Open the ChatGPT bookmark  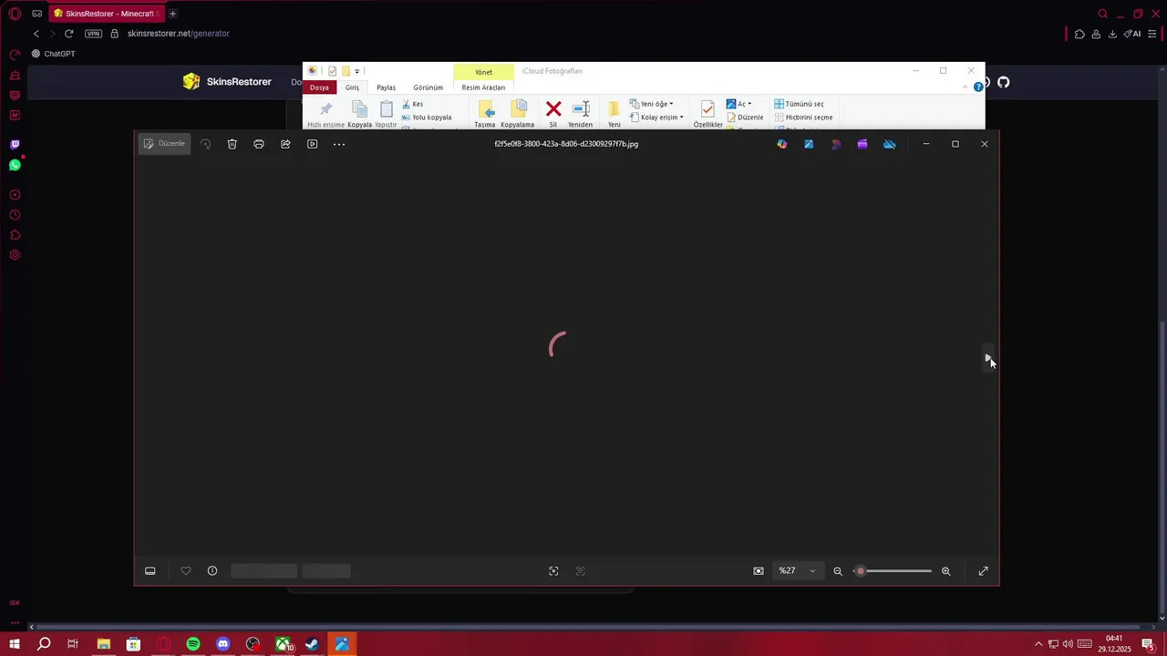[x=53, y=54]
